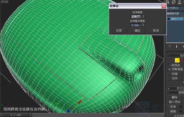Step timeline forward with right arrow
Image resolution: width=184 pixels, height=117 pixels.
pyautogui.click(x=30, y=115)
